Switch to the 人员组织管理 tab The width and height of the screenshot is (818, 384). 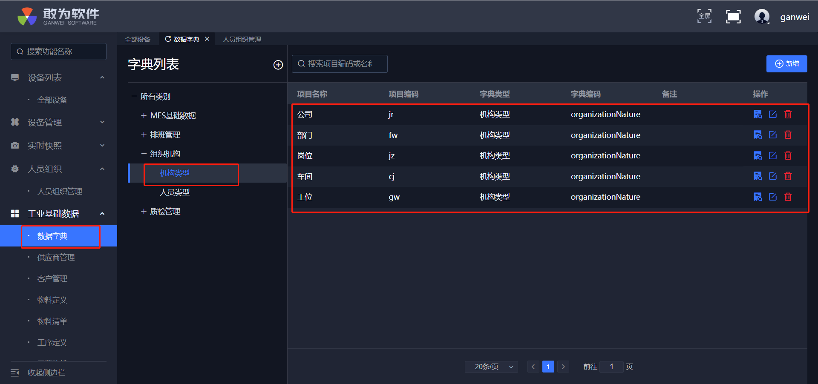tap(242, 39)
